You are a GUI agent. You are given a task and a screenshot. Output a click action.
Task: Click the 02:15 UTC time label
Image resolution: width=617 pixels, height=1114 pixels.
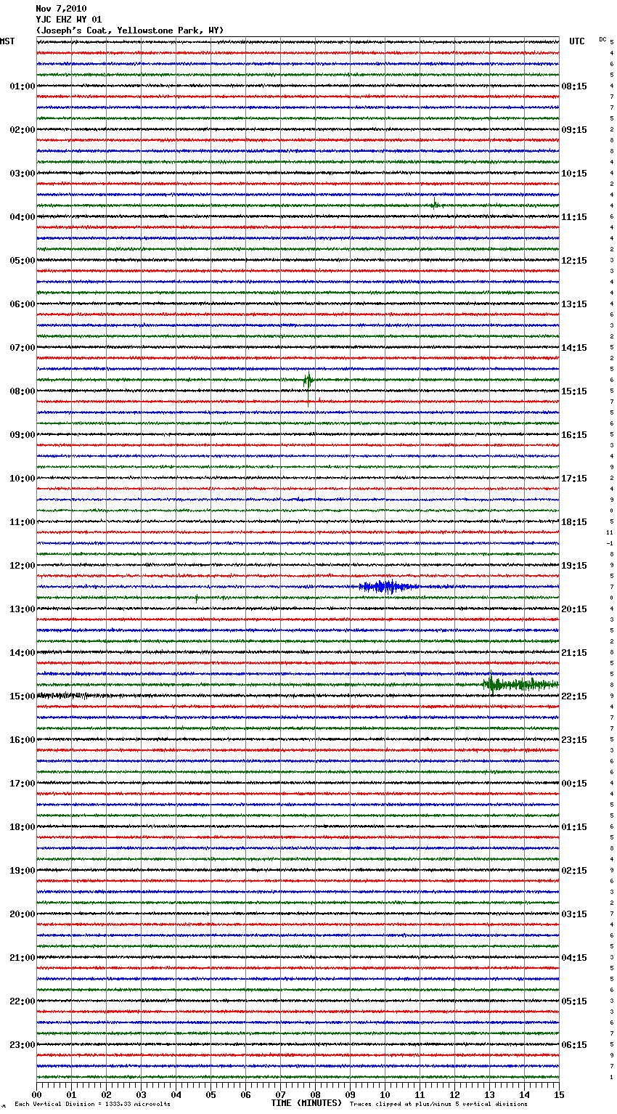(x=574, y=871)
